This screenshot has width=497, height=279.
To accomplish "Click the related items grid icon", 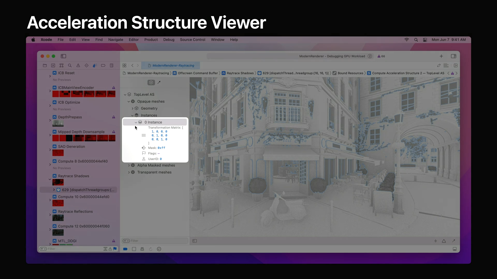I will (125, 66).
